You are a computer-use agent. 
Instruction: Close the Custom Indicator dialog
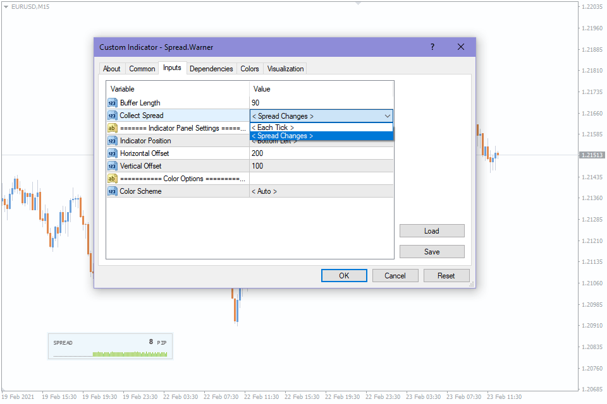(461, 47)
